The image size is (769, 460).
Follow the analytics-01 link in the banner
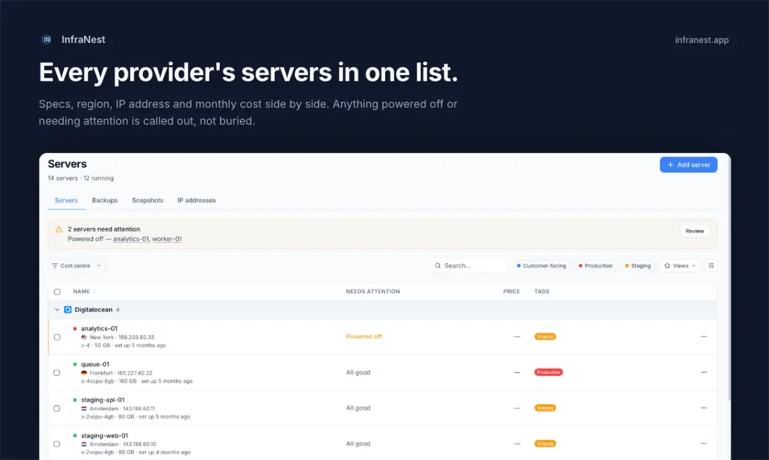tap(131, 239)
